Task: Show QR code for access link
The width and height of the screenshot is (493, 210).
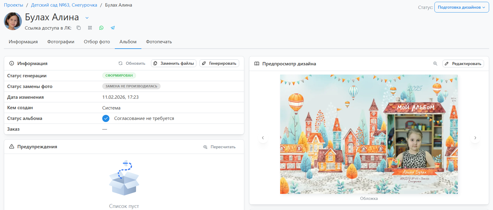Action: coord(90,28)
